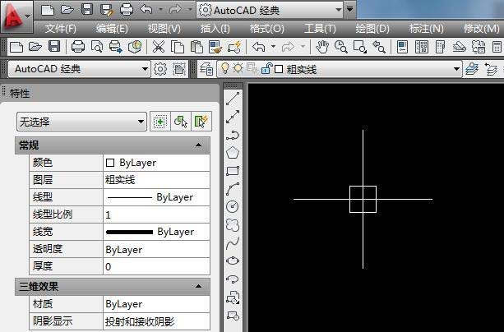Collapse the 常规 section
The width and height of the screenshot is (504, 332).
(x=198, y=145)
